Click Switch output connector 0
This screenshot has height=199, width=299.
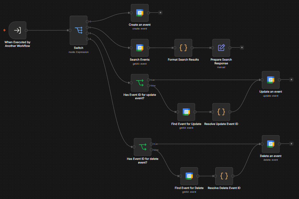pyautogui.click(x=87, y=21)
